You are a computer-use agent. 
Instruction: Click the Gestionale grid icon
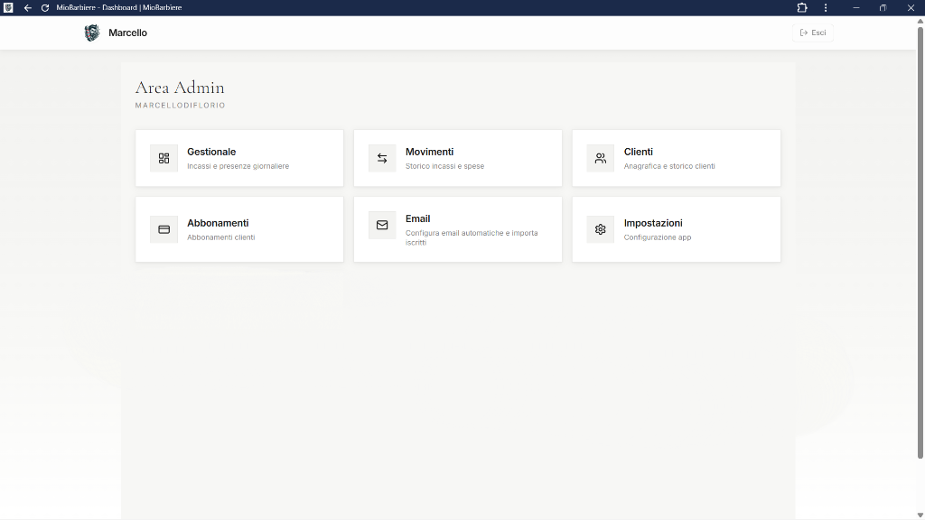164,158
